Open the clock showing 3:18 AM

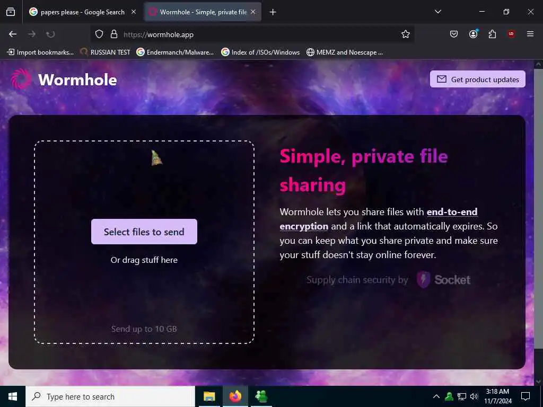[497, 396]
